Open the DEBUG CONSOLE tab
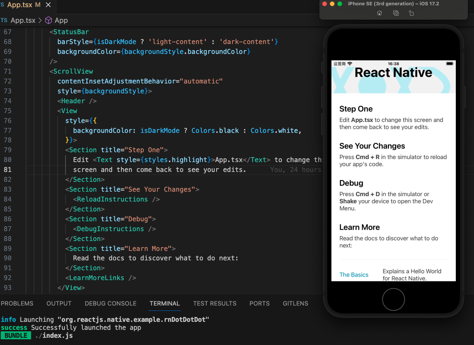474x345 pixels. [x=110, y=303]
